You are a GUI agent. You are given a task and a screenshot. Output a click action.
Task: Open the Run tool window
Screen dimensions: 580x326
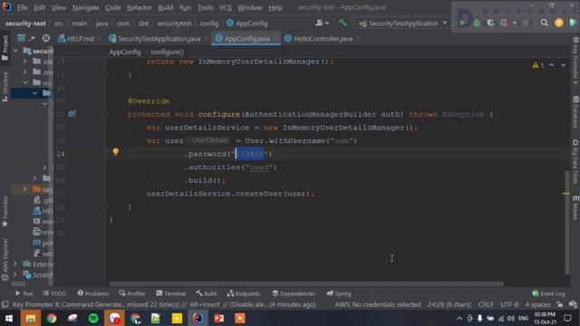click(x=24, y=293)
